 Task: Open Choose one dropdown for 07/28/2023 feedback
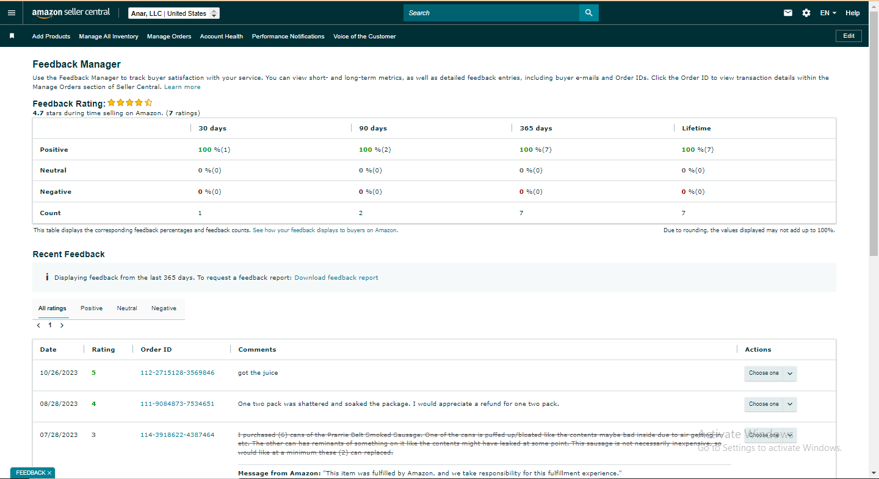770,436
